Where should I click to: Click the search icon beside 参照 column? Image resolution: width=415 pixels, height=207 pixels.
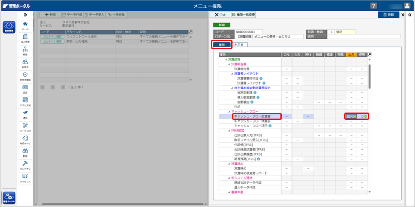(x=370, y=54)
